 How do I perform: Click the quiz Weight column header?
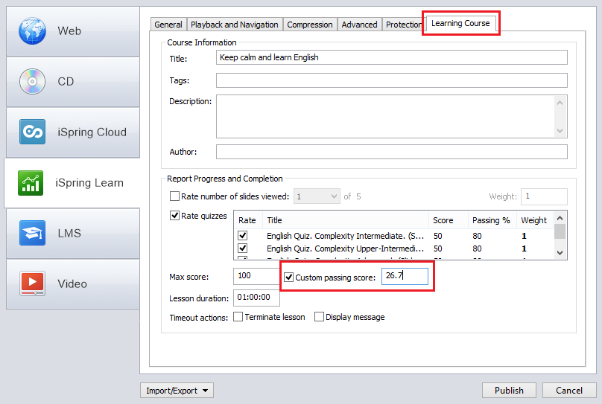point(535,220)
